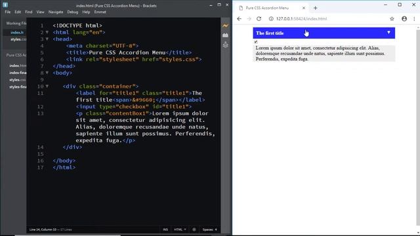The height and width of the screenshot is (236, 420).
Task: Go back in the Chrome browser
Action: (x=239, y=19)
